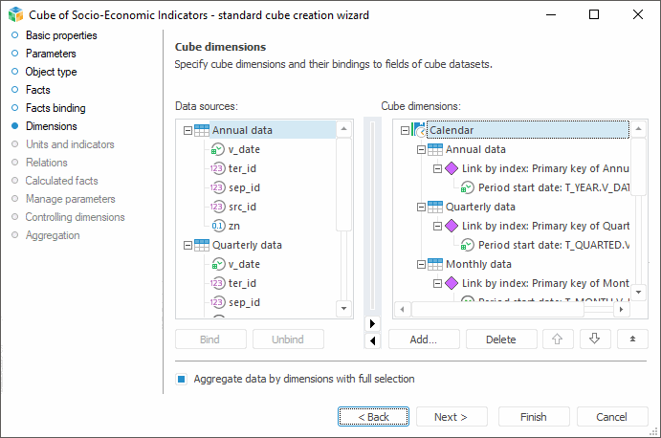Click the Calendar dimension icon
This screenshot has width=661, height=438.
pos(419,130)
